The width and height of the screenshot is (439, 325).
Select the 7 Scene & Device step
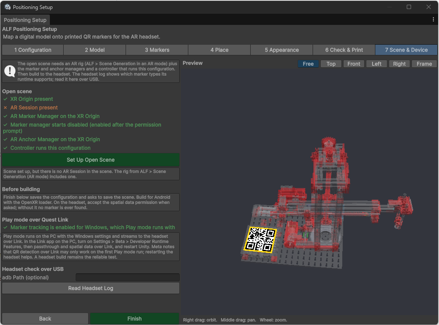point(406,50)
